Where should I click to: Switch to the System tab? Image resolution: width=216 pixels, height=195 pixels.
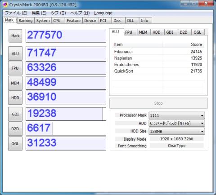click(x=43, y=21)
